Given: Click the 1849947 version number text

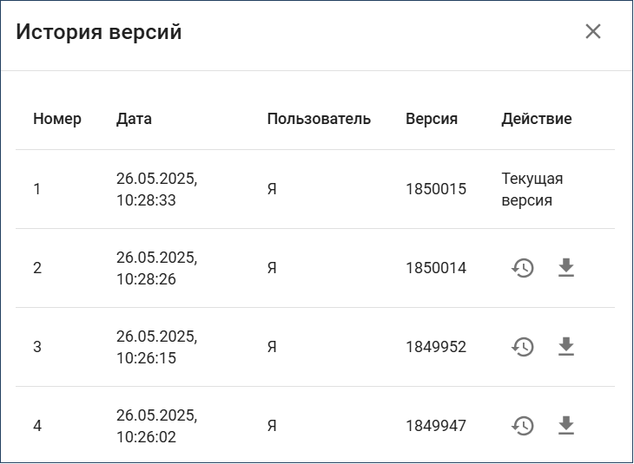Looking at the screenshot, I should [436, 426].
